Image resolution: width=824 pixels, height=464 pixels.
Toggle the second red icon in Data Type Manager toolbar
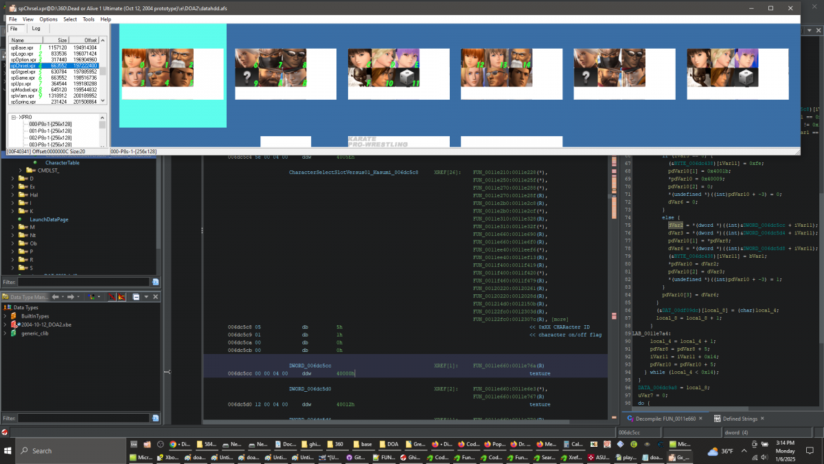pos(121,297)
